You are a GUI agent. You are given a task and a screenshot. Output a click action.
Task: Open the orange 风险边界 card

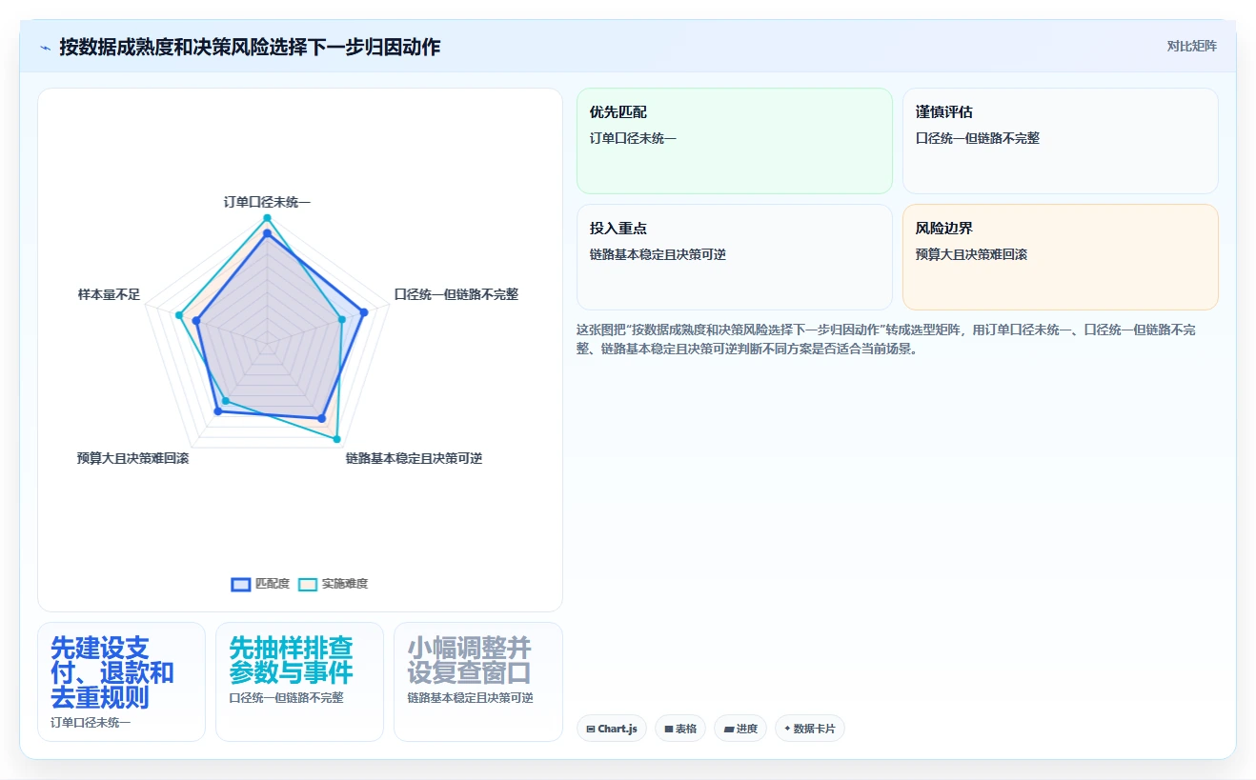pyautogui.click(x=1061, y=257)
